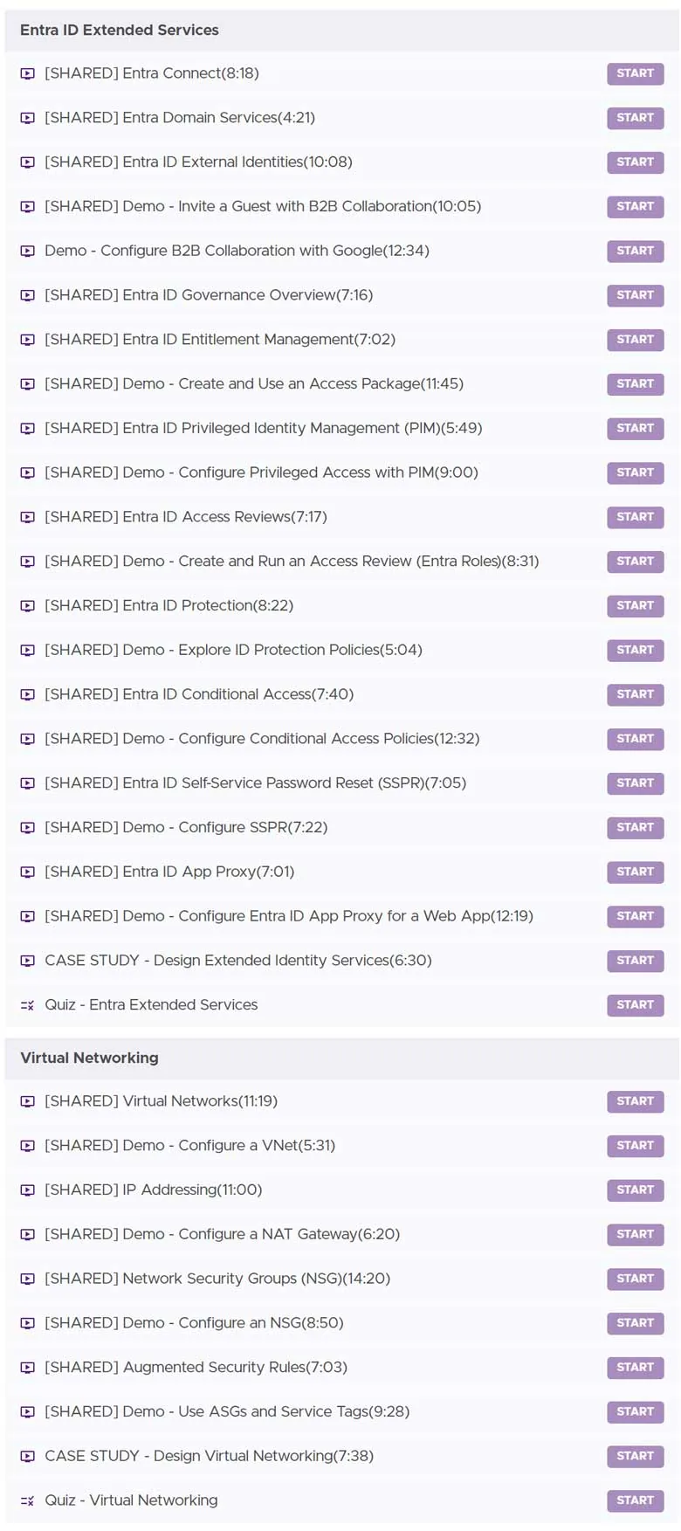Image resolution: width=681 pixels, height=1531 pixels.
Task: Click video icon for Entra Domain Services
Action: coord(28,118)
